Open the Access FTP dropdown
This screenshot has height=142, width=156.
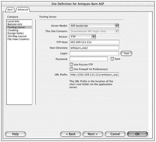coord(83,37)
